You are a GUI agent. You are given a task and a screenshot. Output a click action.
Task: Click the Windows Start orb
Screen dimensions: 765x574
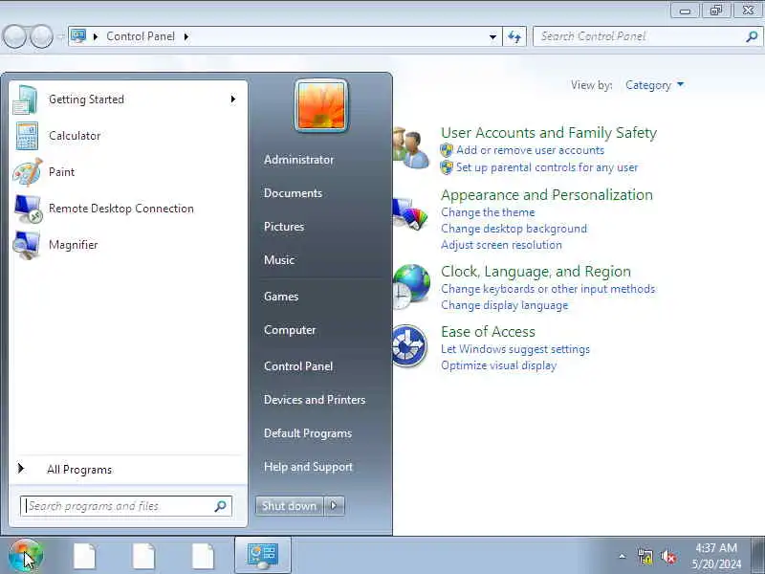click(26, 556)
